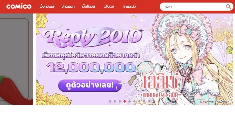Go to the อีคอมมิค section

(x=68, y=7)
